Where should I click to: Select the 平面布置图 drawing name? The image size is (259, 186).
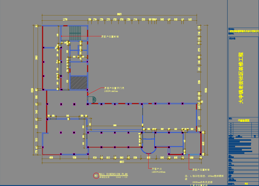(x=243, y=120)
